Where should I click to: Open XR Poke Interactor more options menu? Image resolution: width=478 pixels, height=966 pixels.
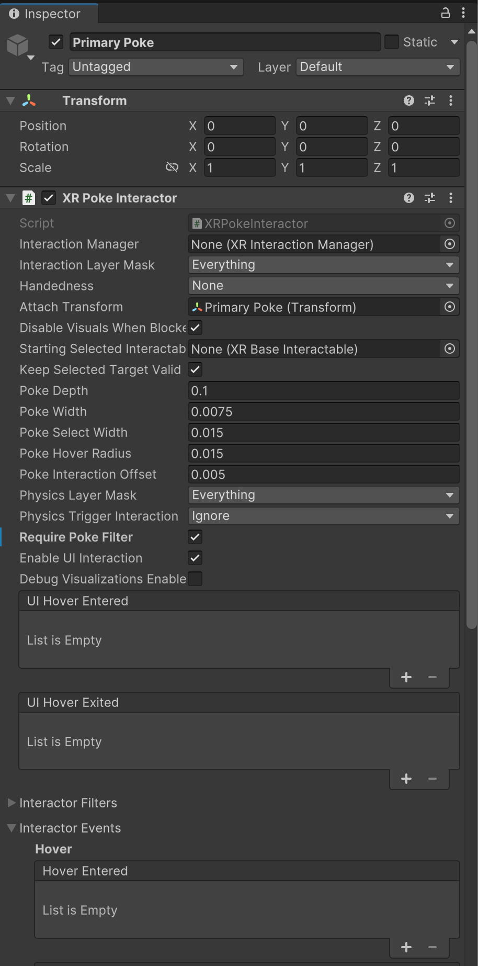tap(451, 198)
